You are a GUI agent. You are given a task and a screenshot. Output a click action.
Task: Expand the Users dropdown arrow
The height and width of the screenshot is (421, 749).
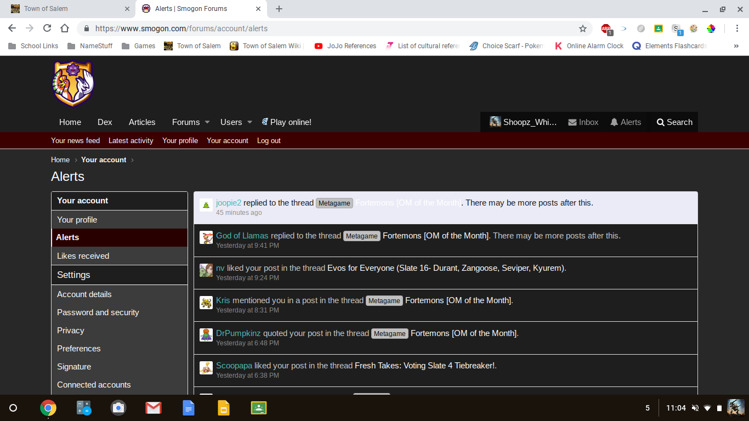pyautogui.click(x=249, y=122)
